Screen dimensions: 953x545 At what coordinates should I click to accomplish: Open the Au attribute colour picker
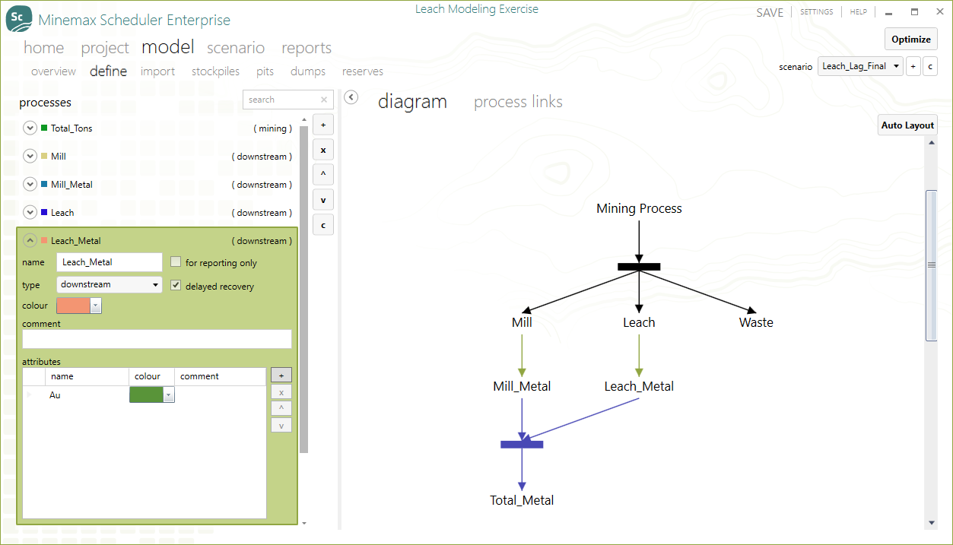tap(169, 395)
